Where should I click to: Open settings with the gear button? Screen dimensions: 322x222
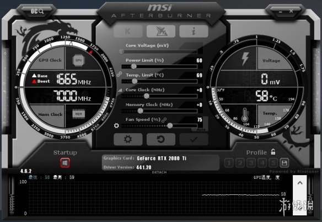point(128,139)
